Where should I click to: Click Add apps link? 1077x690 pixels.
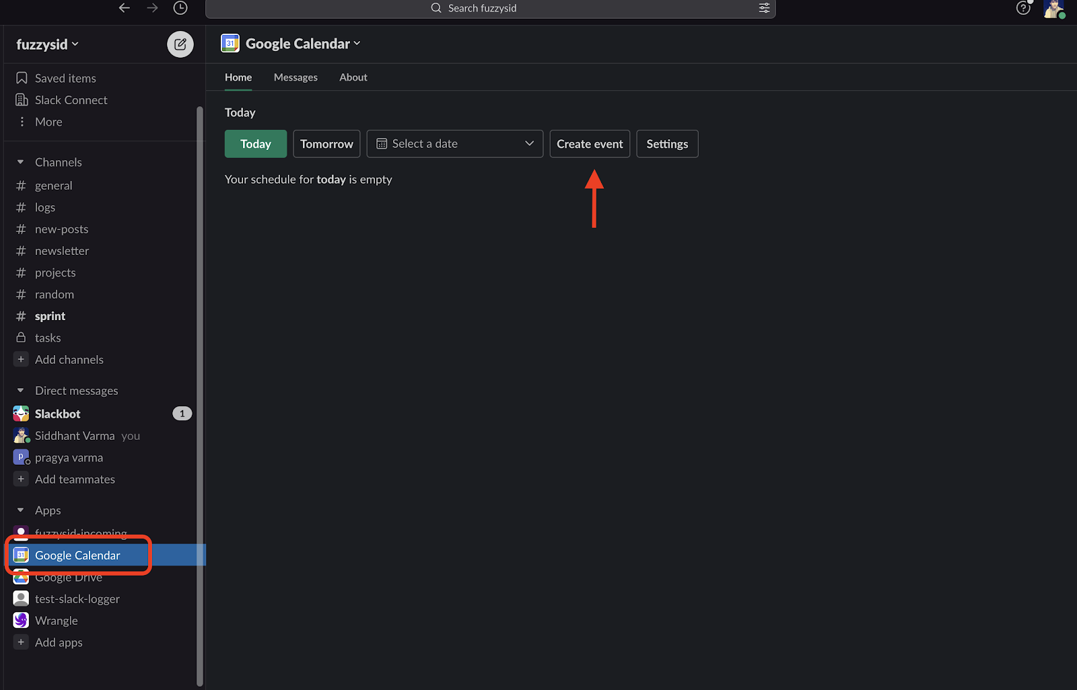(x=59, y=642)
